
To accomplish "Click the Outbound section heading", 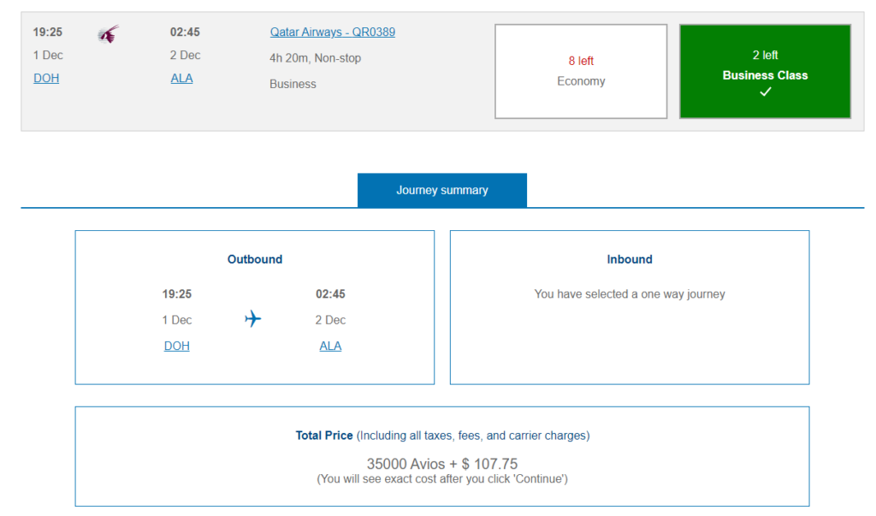I will point(254,259).
